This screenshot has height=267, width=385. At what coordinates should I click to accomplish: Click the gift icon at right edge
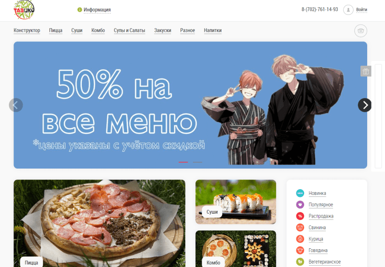pyautogui.click(x=366, y=71)
